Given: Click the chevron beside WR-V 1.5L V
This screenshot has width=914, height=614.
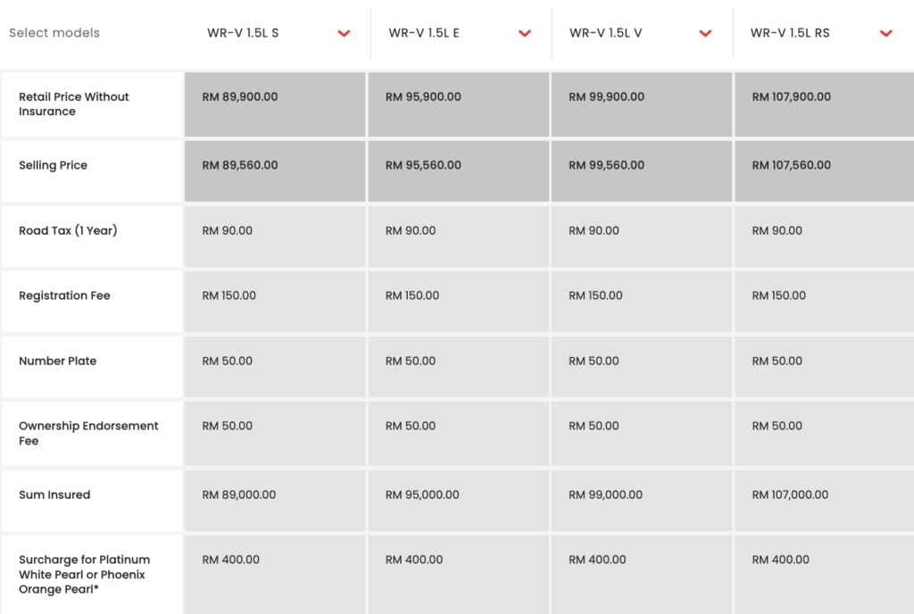Looking at the screenshot, I should 705,34.
